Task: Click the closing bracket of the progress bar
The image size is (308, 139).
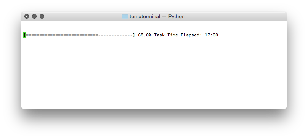Action: click(134, 35)
